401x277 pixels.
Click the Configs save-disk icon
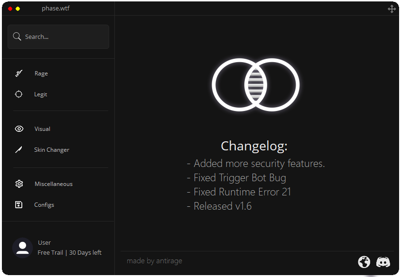point(19,205)
